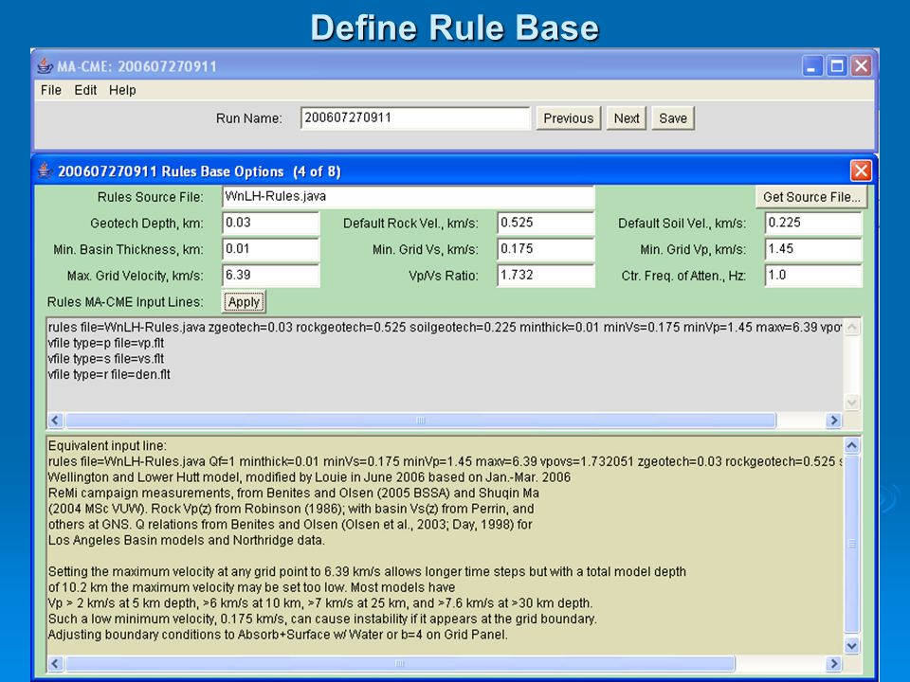Close the Rules Base Options dialog

pos(861,171)
